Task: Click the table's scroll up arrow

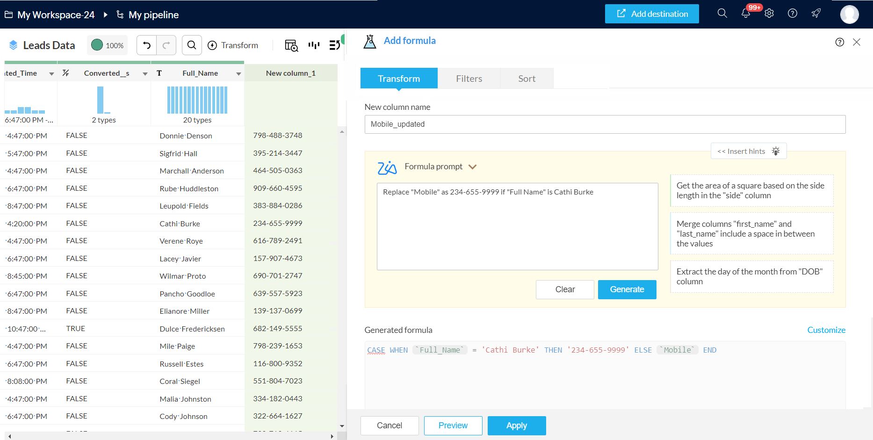Action: 342,132
